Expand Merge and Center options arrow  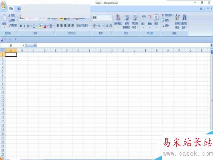(89, 26)
